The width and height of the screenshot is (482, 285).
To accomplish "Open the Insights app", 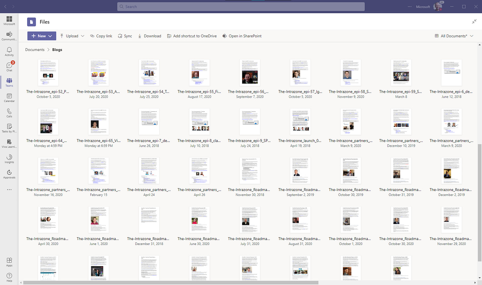I will [9, 159].
